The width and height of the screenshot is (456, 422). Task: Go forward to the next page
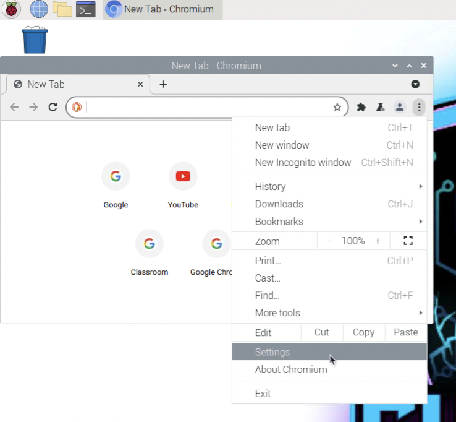tap(33, 107)
